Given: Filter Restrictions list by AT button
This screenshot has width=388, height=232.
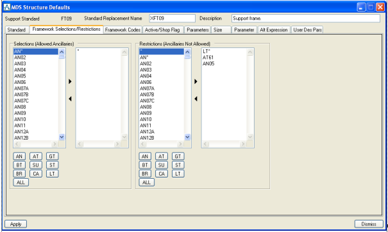Looking at the screenshot, I should pyautogui.click(x=162, y=156).
